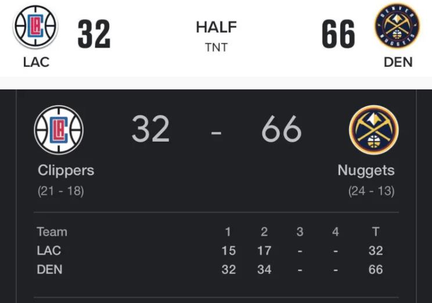This screenshot has height=303, width=432.
Task: Click the HALF game status label
Action: click(x=216, y=27)
